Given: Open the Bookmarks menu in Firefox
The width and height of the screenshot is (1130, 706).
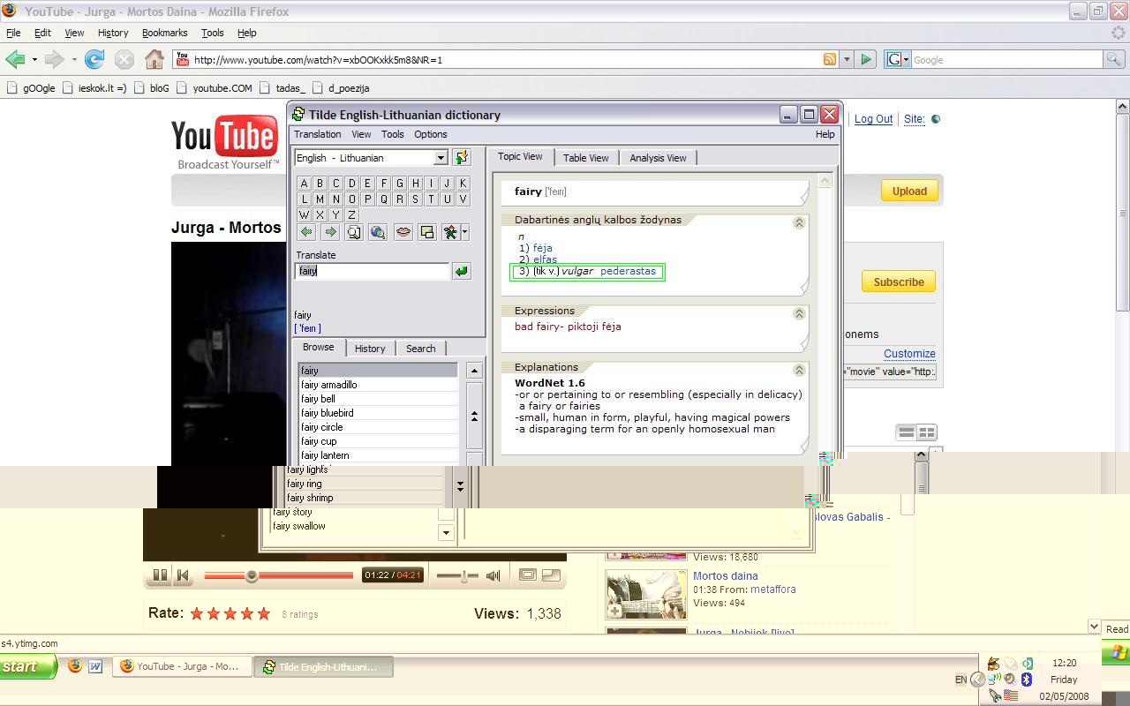Looking at the screenshot, I should [164, 33].
